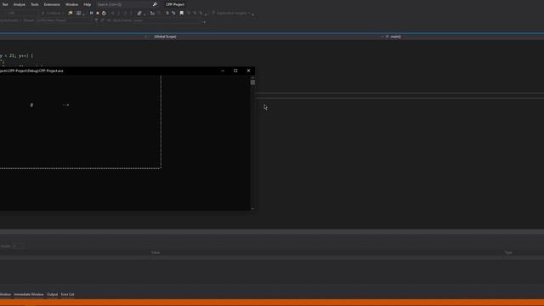Toggle the white bookmark icon in toolbar
The height and width of the screenshot is (306, 544).
tap(181, 14)
